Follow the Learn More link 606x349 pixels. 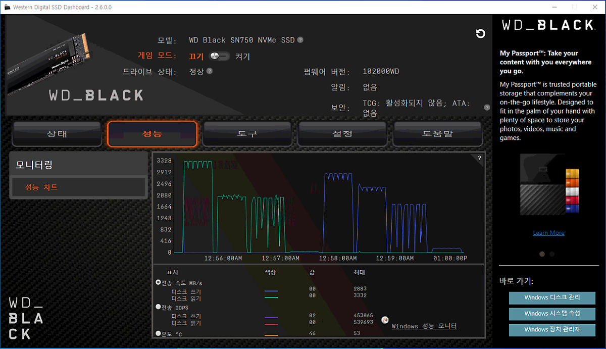tap(548, 233)
